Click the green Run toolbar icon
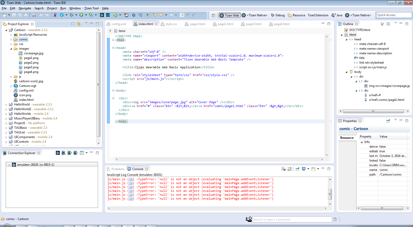Screen dimensions: 413x227 pos(81,15)
